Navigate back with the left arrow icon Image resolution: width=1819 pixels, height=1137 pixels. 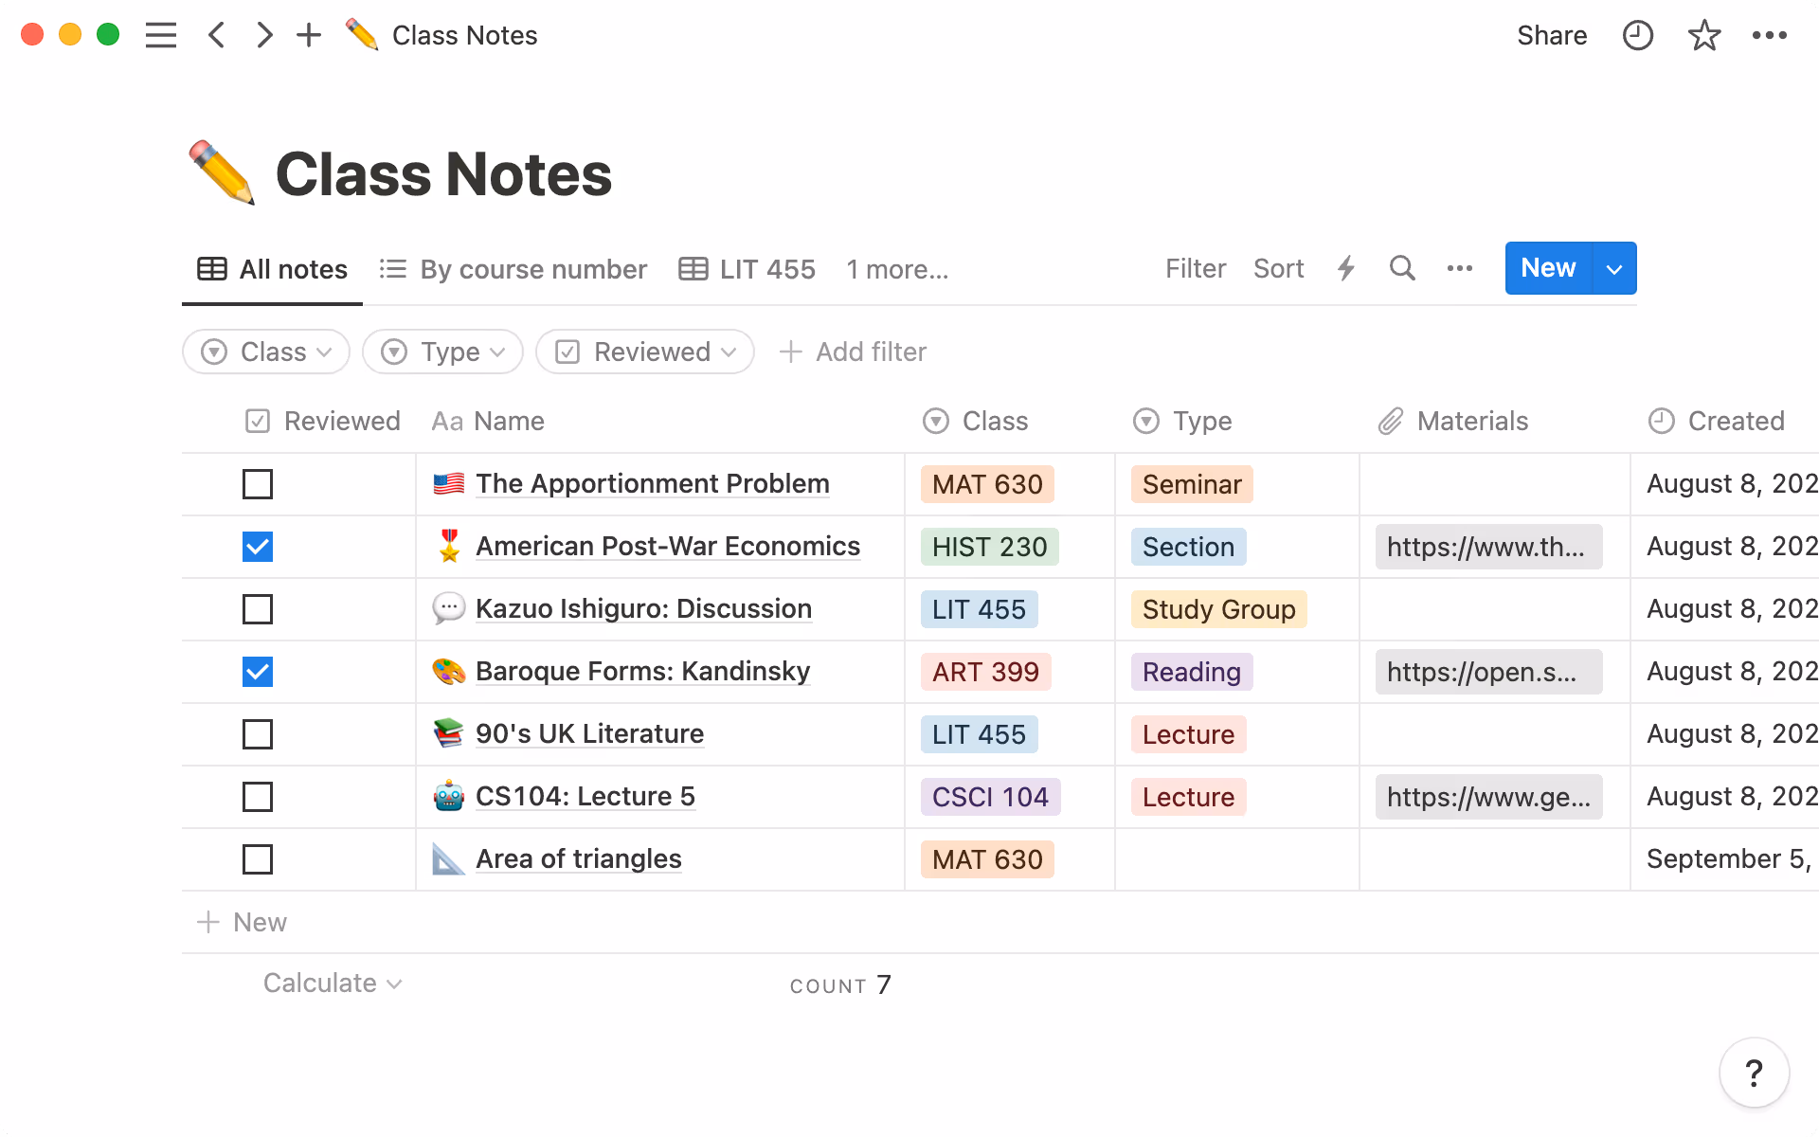click(x=216, y=35)
